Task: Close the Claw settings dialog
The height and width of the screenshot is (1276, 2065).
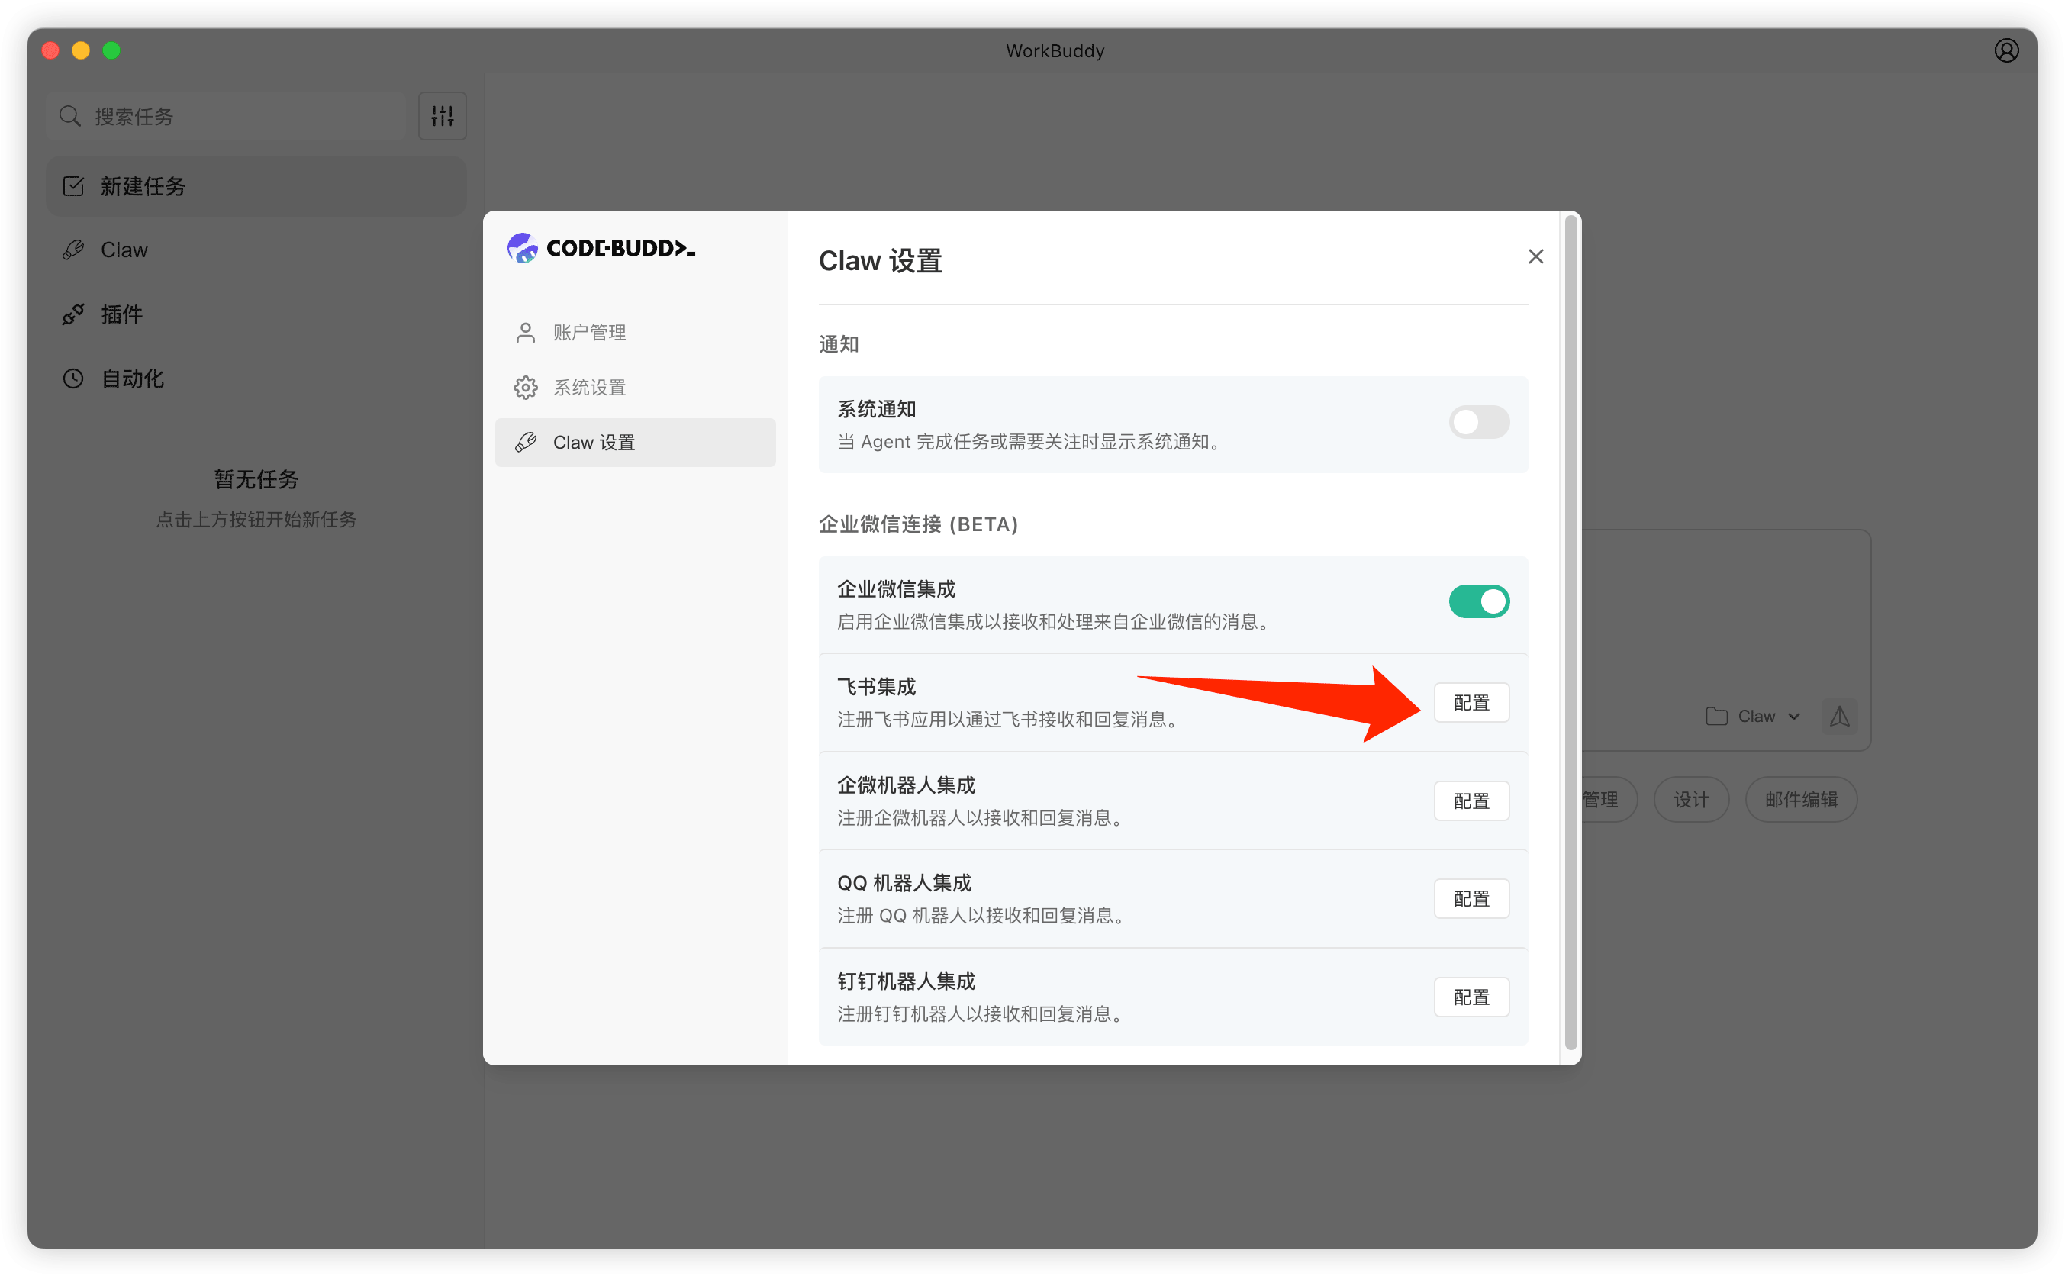Action: click(x=1535, y=256)
